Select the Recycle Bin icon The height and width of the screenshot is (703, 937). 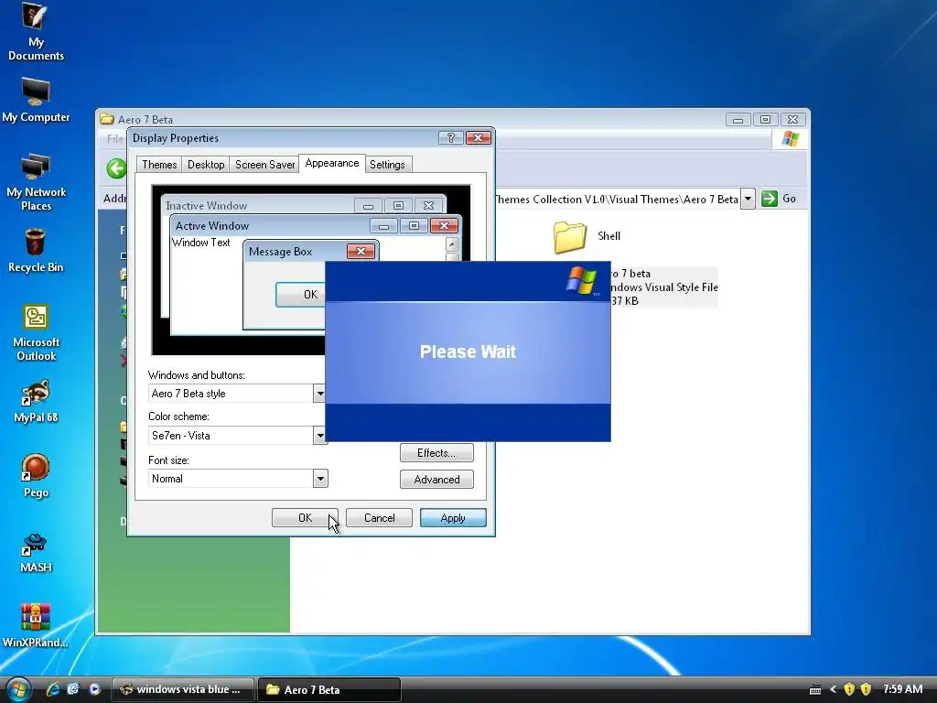coord(36,251)
